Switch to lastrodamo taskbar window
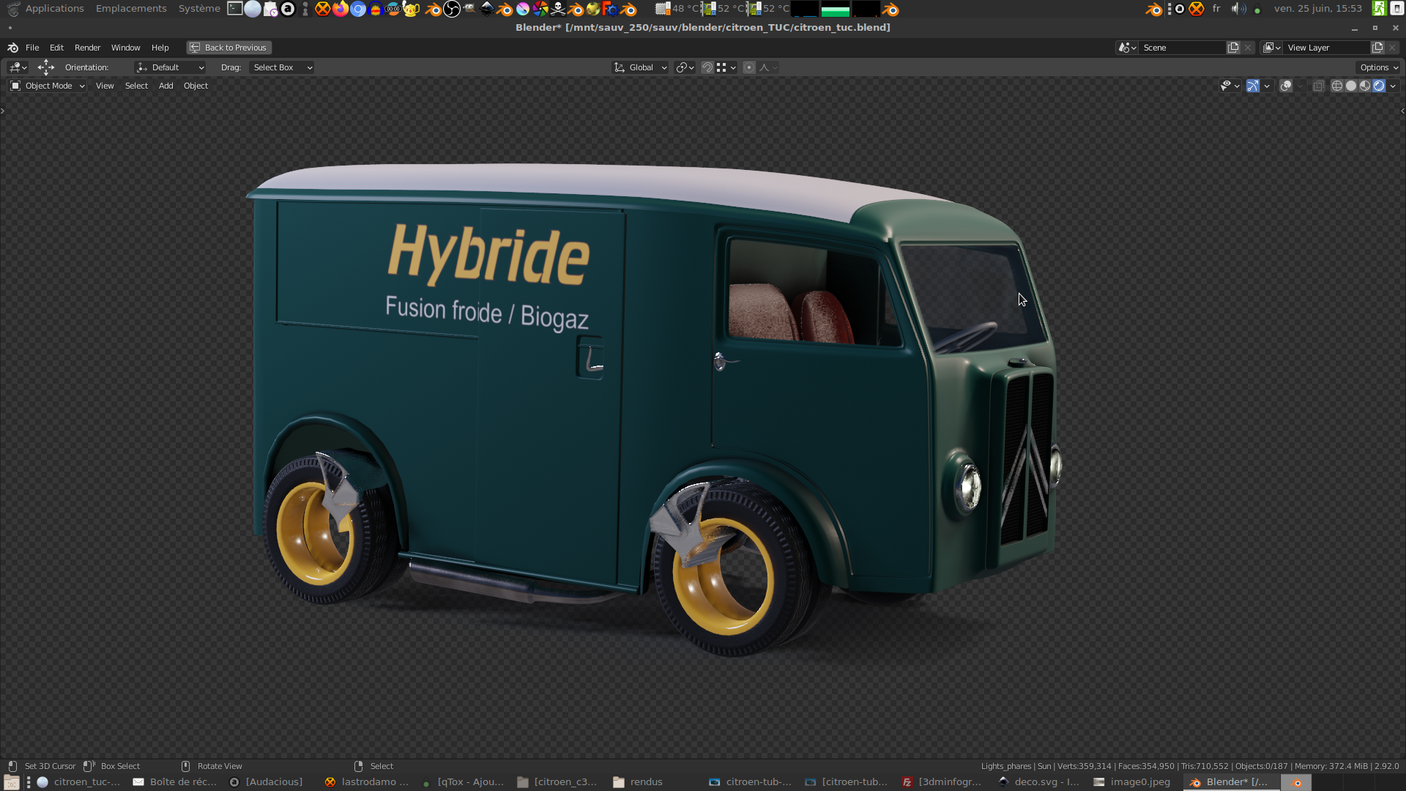The width and height of the screenshot is (1406, 791). pyautogui.click(x=367, y=782)
